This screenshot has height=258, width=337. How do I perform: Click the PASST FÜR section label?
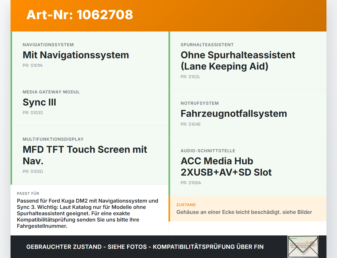pos(28,193)
